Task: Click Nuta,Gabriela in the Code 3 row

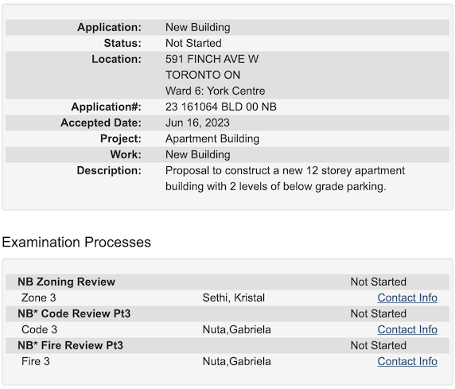Action: point(237,330)
